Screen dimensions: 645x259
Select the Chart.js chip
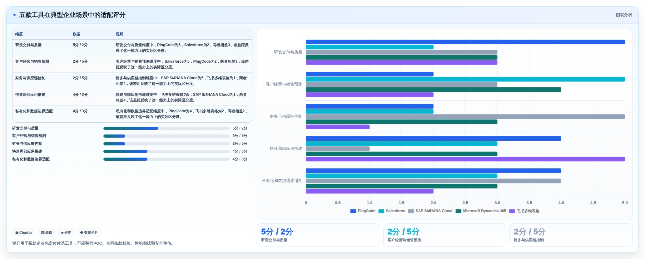24,233
